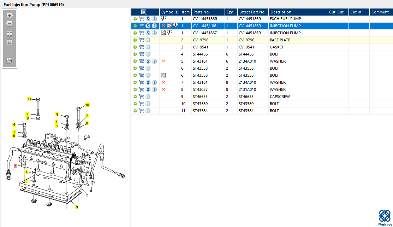The image size is (393, 227).
Task: Click the single-square fit view icon
Action: point(10,42)
